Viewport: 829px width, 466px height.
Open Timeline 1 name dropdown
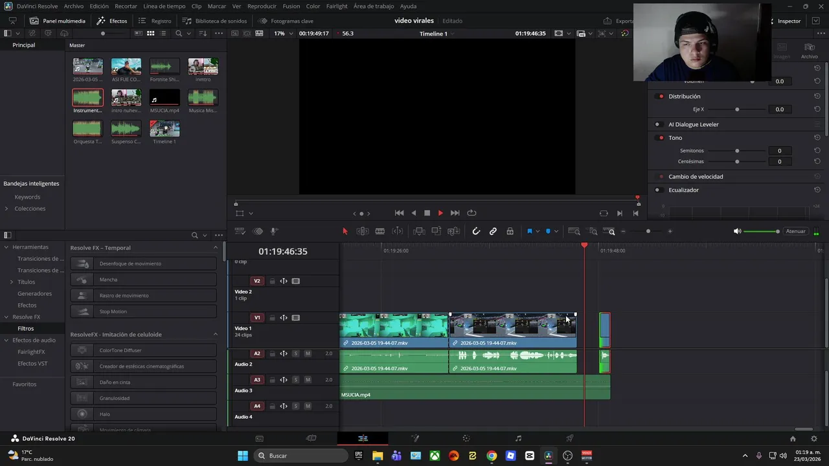(437, 34)
